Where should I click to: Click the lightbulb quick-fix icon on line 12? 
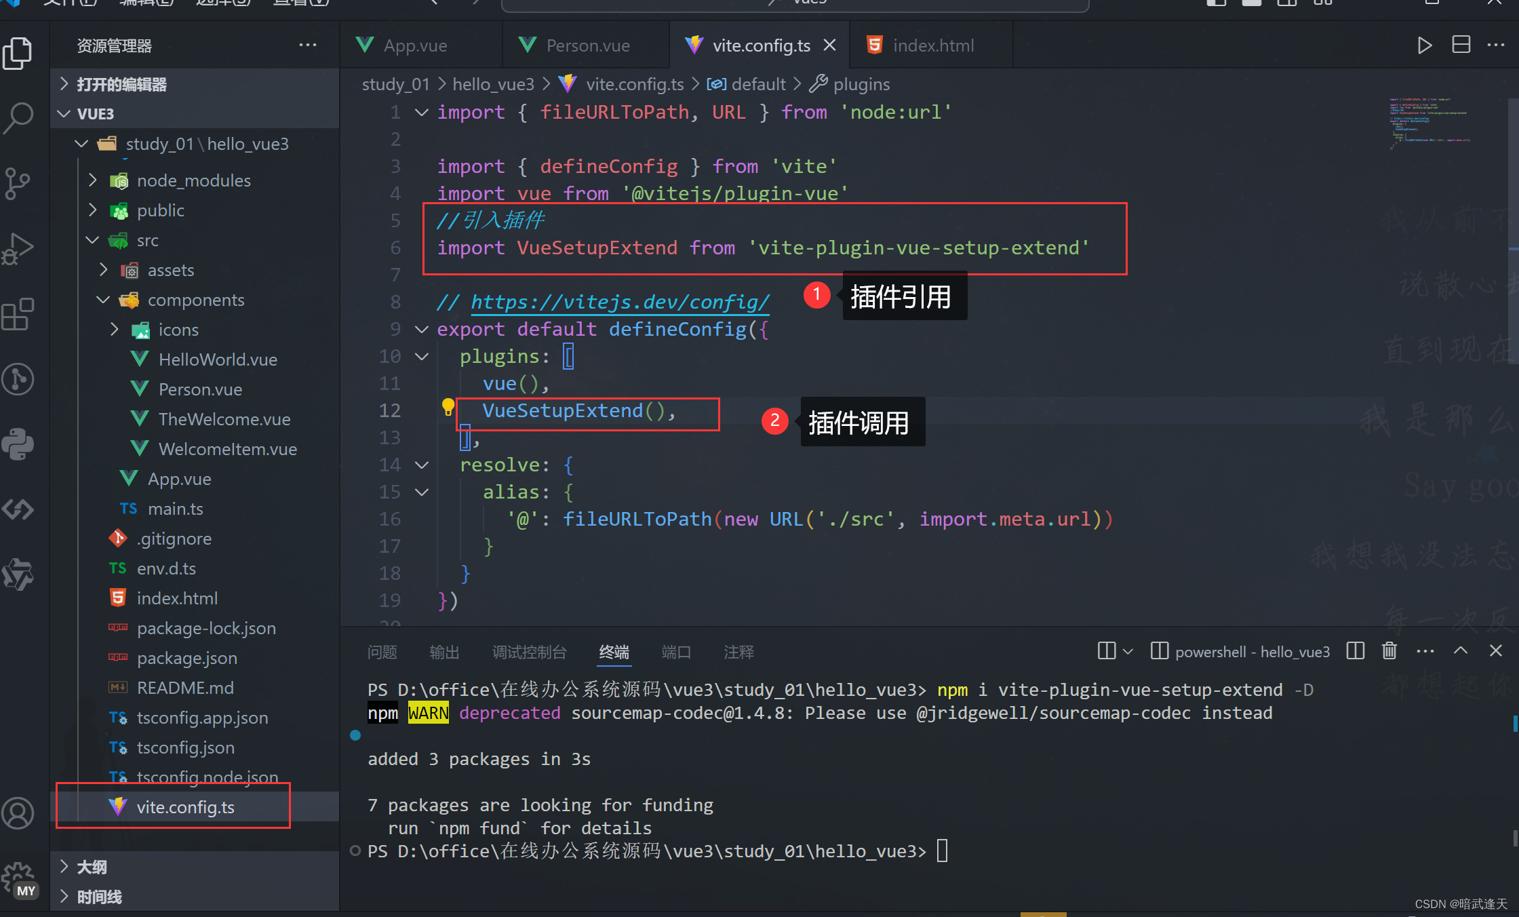click(x=448, y=408)
